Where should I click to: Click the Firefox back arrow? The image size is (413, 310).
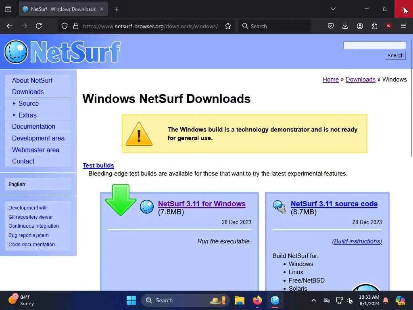[10, 26]
